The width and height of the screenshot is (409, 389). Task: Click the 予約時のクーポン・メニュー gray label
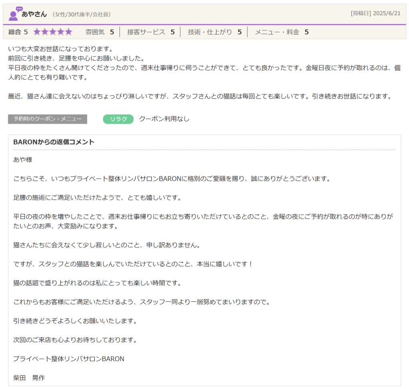pos(48,119)
